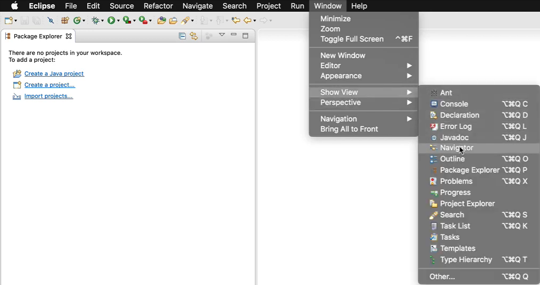This screenshot has width=540, height=285.
Task: Choose Other... in Show View submenu
Action: [479, 276]
